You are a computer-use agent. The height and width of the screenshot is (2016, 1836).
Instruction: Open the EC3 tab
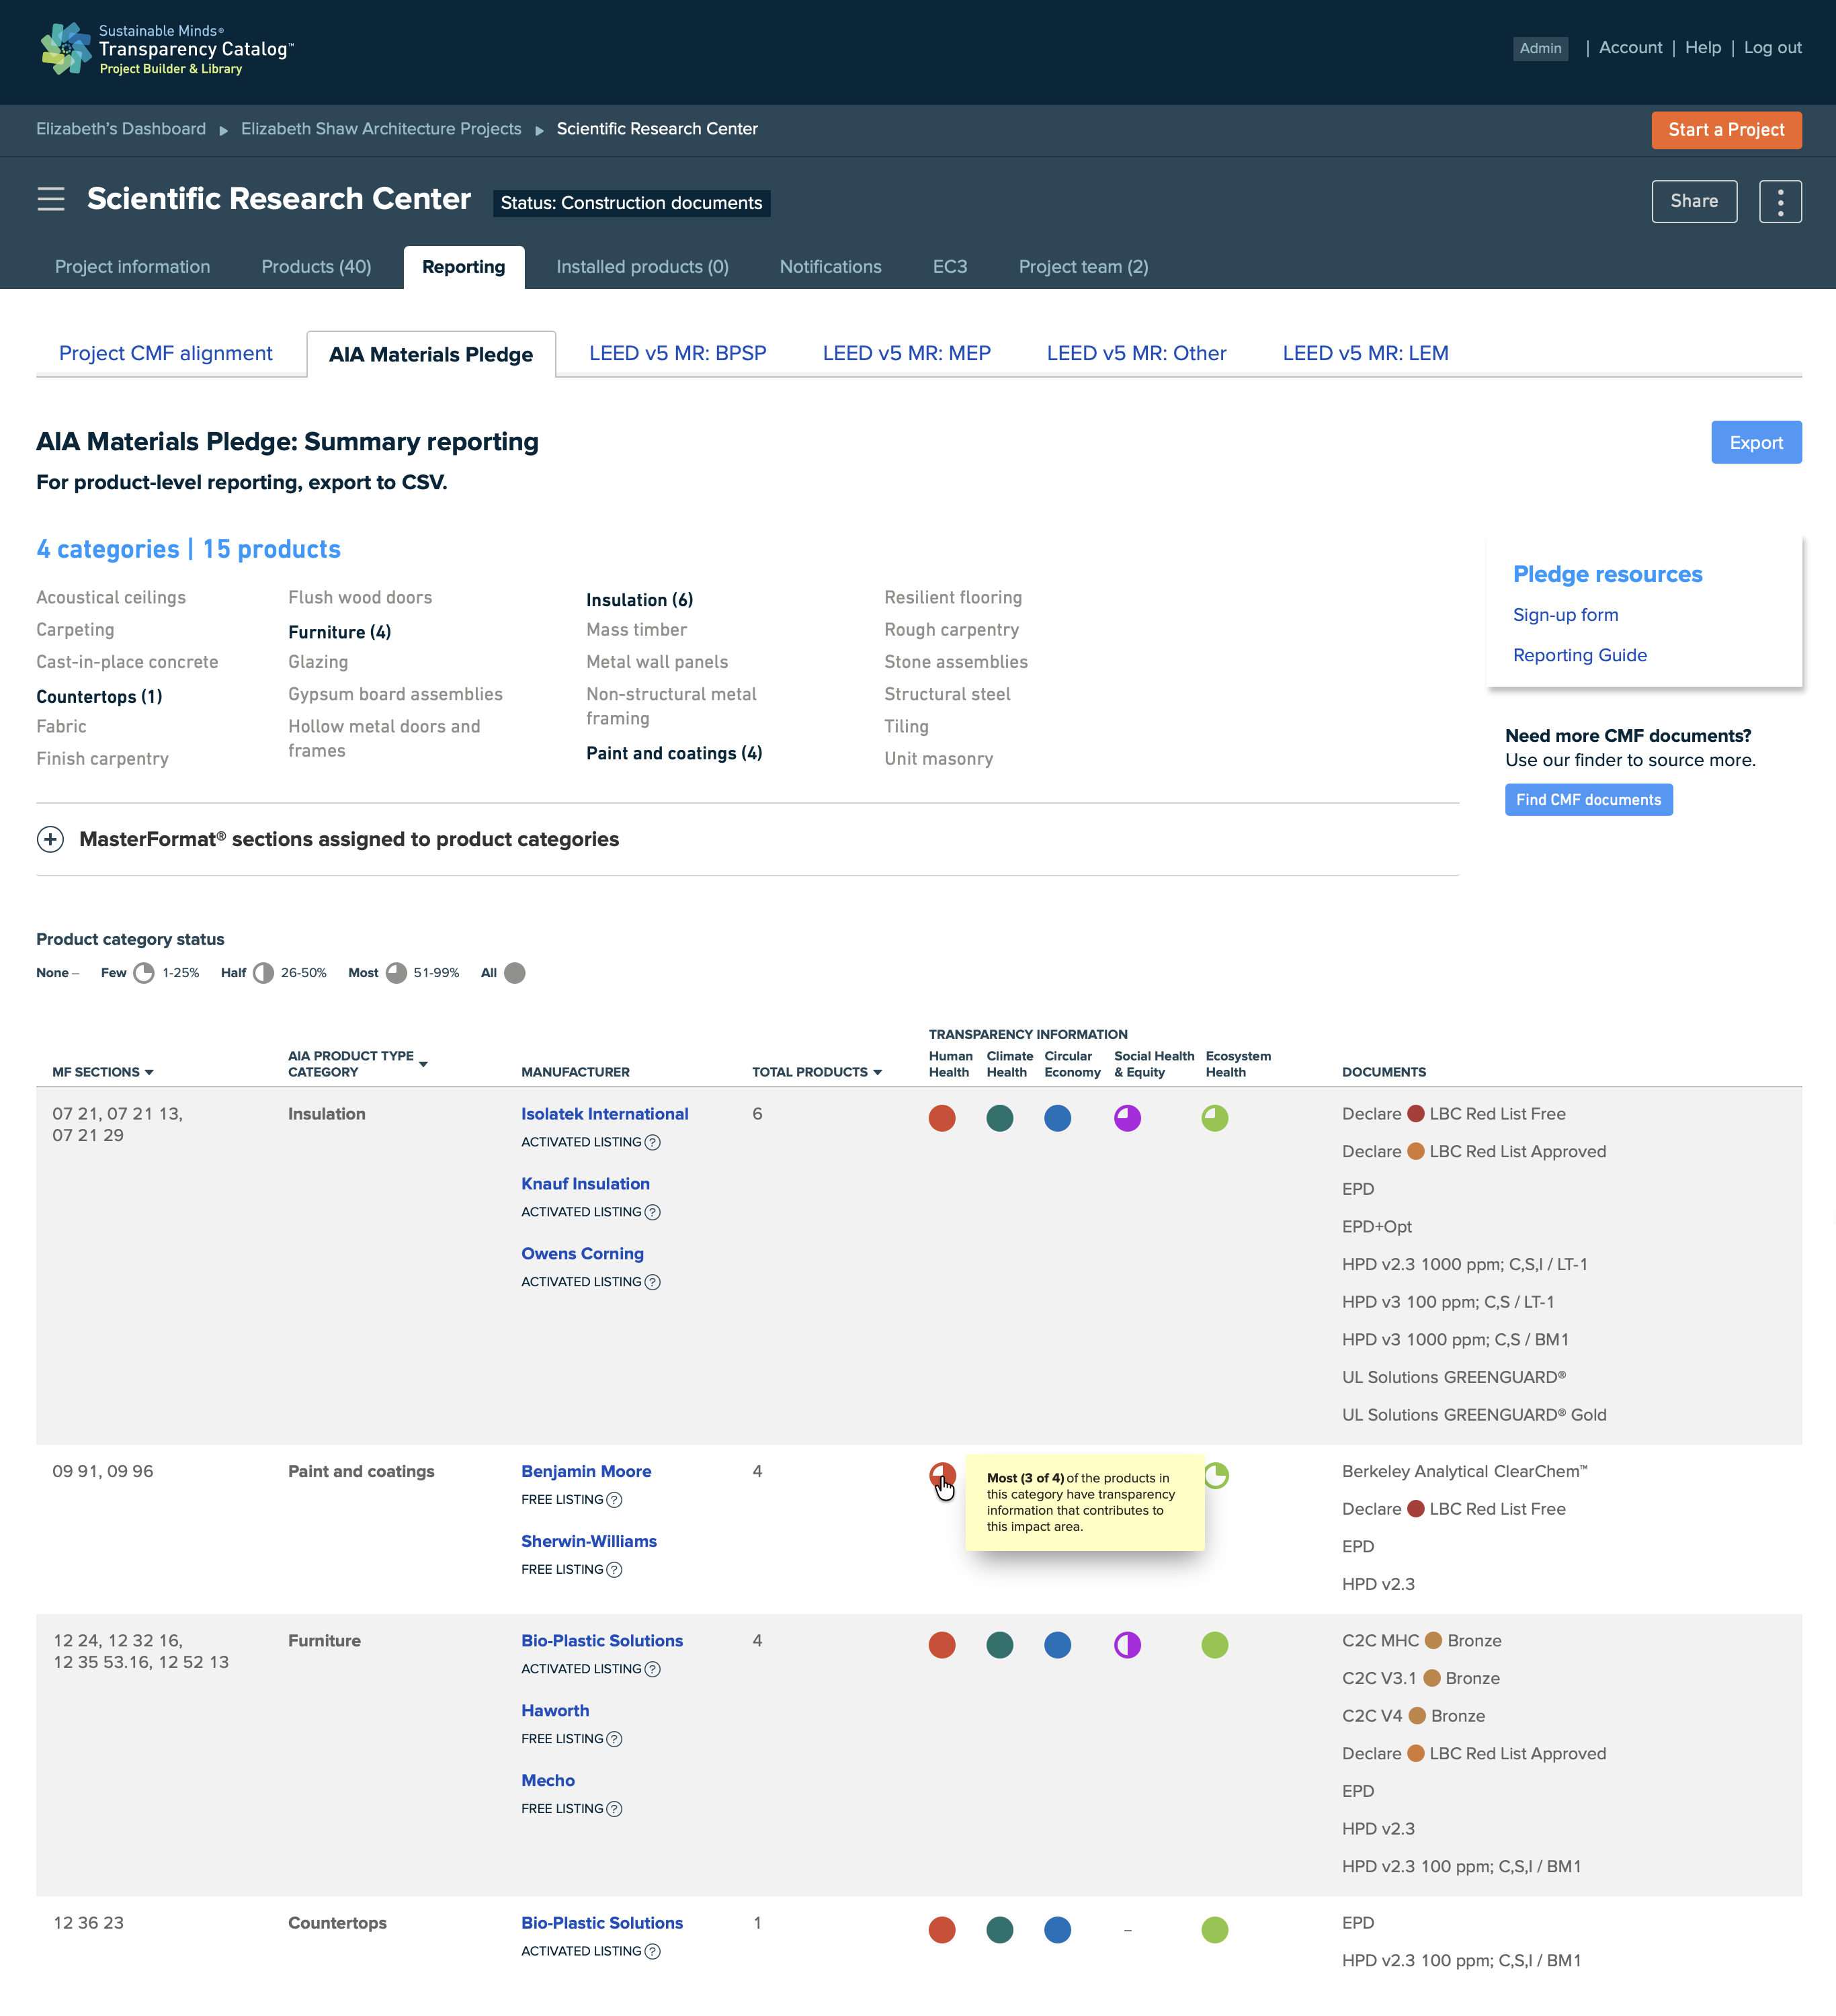tap(950, 267)
